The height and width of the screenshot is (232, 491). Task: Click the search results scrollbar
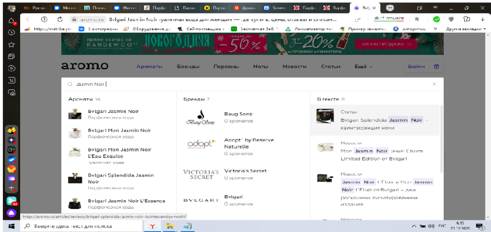click(x=441, y=139)
